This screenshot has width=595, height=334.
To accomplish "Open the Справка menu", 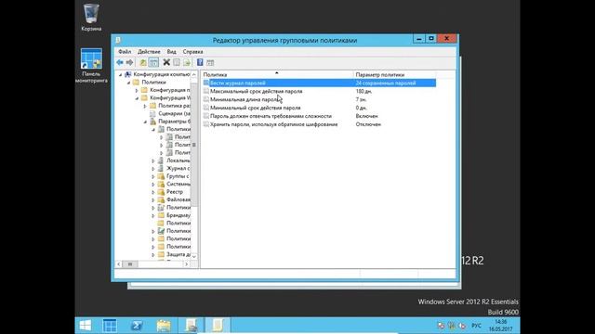I will (x=192, y=52).
